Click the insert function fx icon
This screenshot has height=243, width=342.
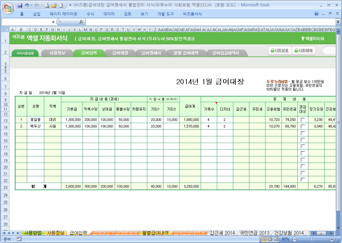pyautogui.click(x=81, y=22)
